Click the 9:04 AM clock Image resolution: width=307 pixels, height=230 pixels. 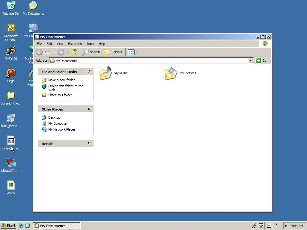click(297, 226)
